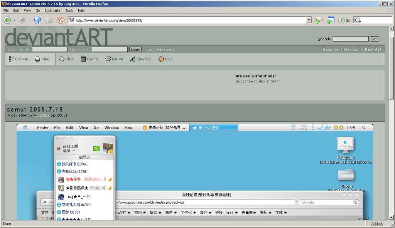Open the Bookmarks menu
This screenshot has height=228, width=395.
(52, 10)
